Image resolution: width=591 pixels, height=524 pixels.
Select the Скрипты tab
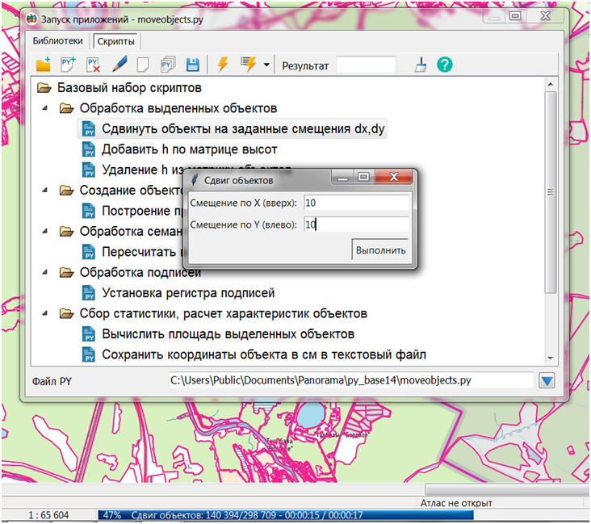(x=115, y=40)
